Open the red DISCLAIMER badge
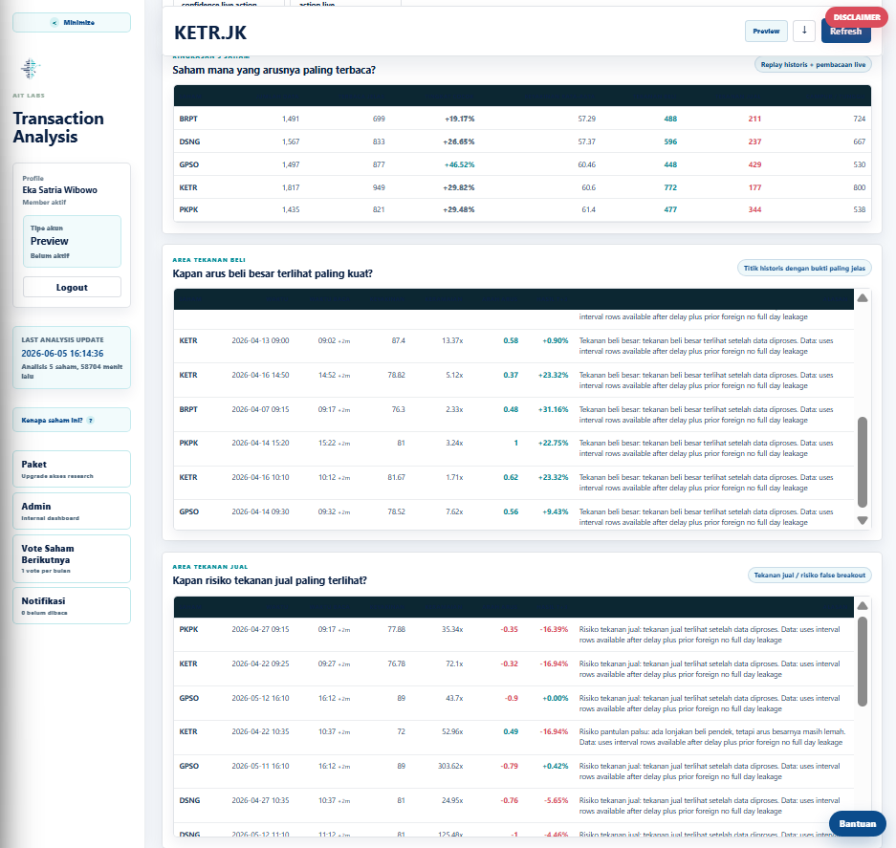Viewport: 896px width, 848px height. point(857,17)
